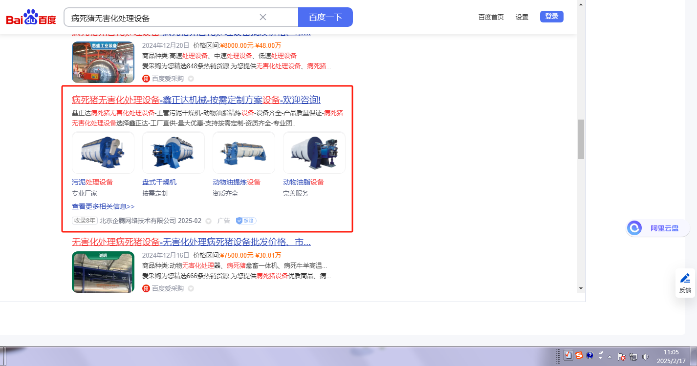Click the volume speaker tray icon
697x366 pixels.
pyautogui.click(x=645, y=357)
